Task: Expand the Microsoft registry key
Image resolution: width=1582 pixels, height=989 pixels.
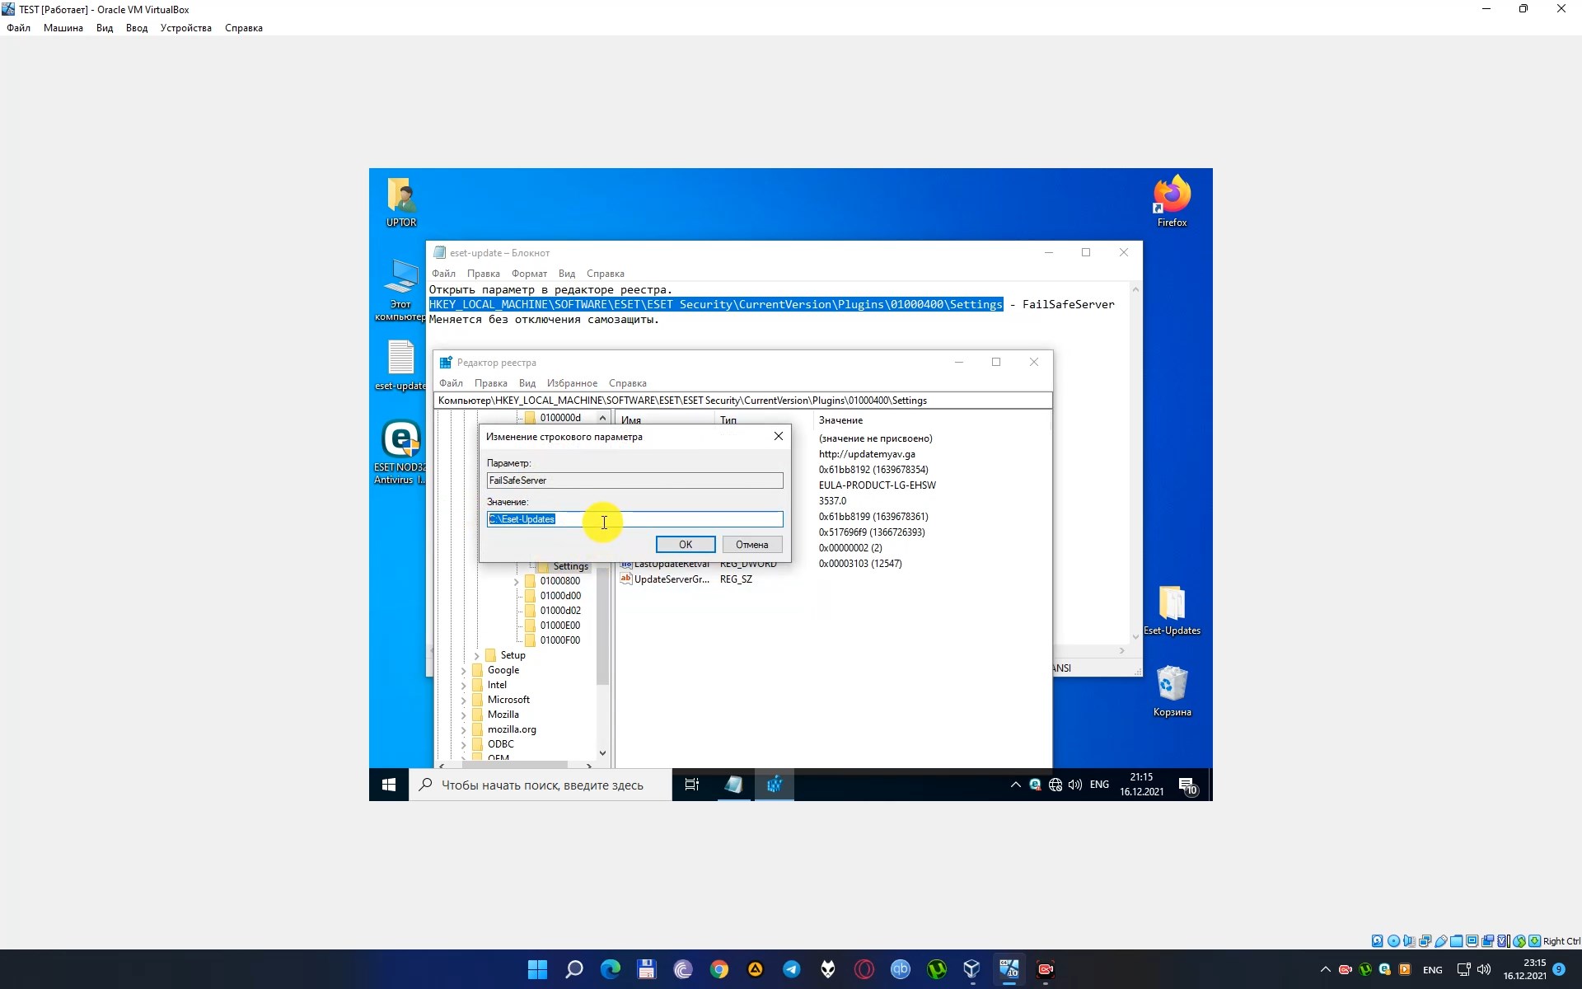Action: coord(464,701)
